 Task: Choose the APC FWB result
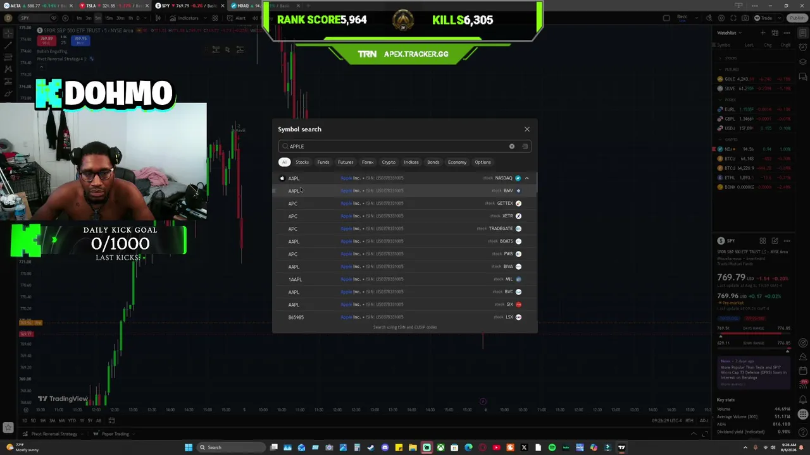coord(405,254)
